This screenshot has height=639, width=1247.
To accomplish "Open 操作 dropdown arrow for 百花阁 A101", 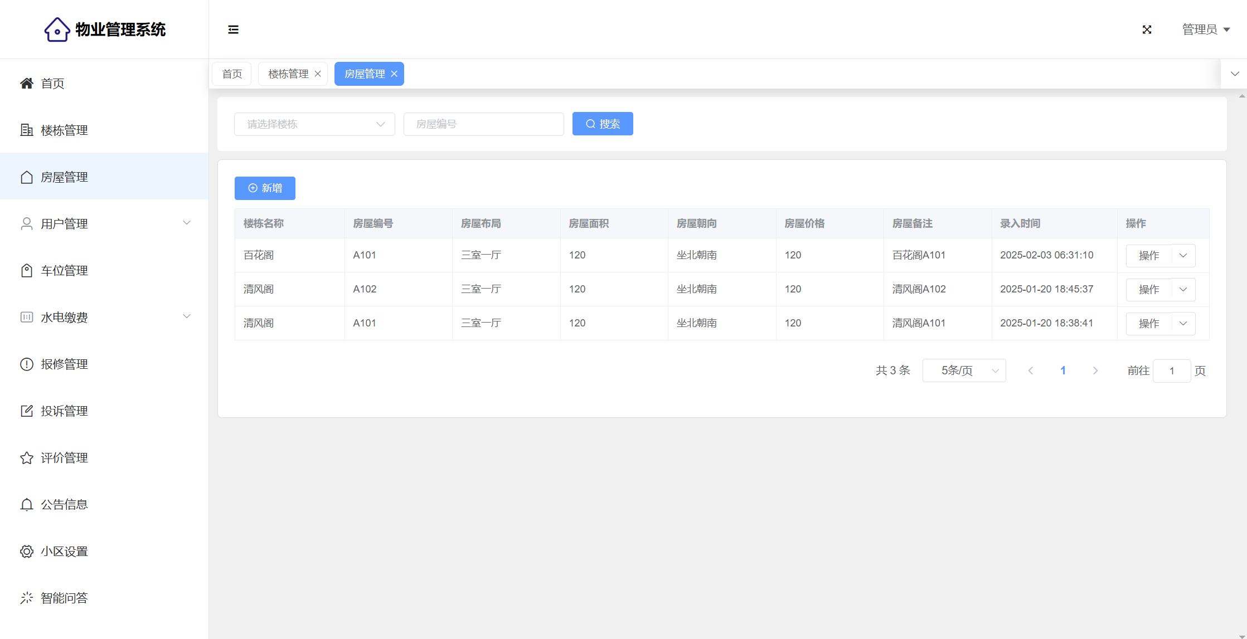I will tap(1183, 256).
